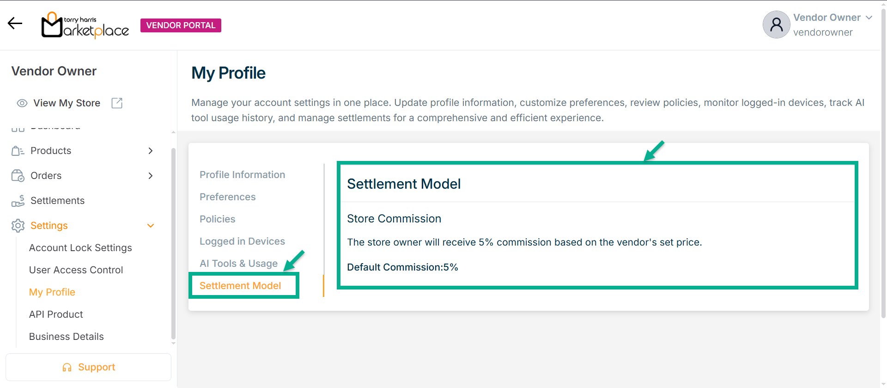Click the Settings gear icon
Image resolution: width=887 pixels, height=388 pixels.
coord(18,226)
